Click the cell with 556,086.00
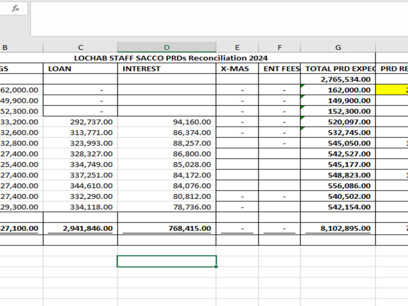408x306 pixels. click(338, 186)
